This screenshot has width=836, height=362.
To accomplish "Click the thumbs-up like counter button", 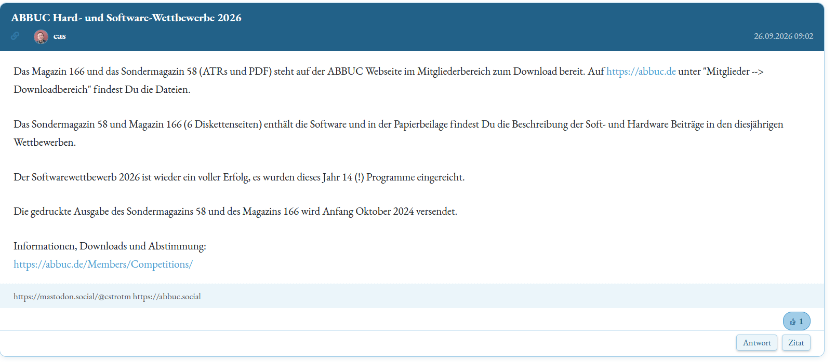I will tap(797, 322).
